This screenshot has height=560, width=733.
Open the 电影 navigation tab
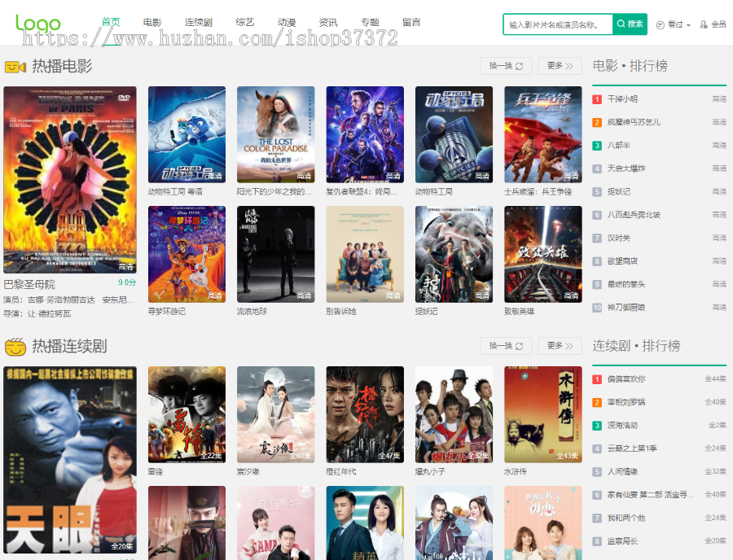pos(152,22)
